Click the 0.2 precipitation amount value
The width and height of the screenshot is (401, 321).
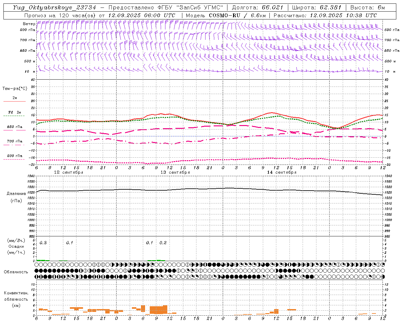(x=163, y=243)
